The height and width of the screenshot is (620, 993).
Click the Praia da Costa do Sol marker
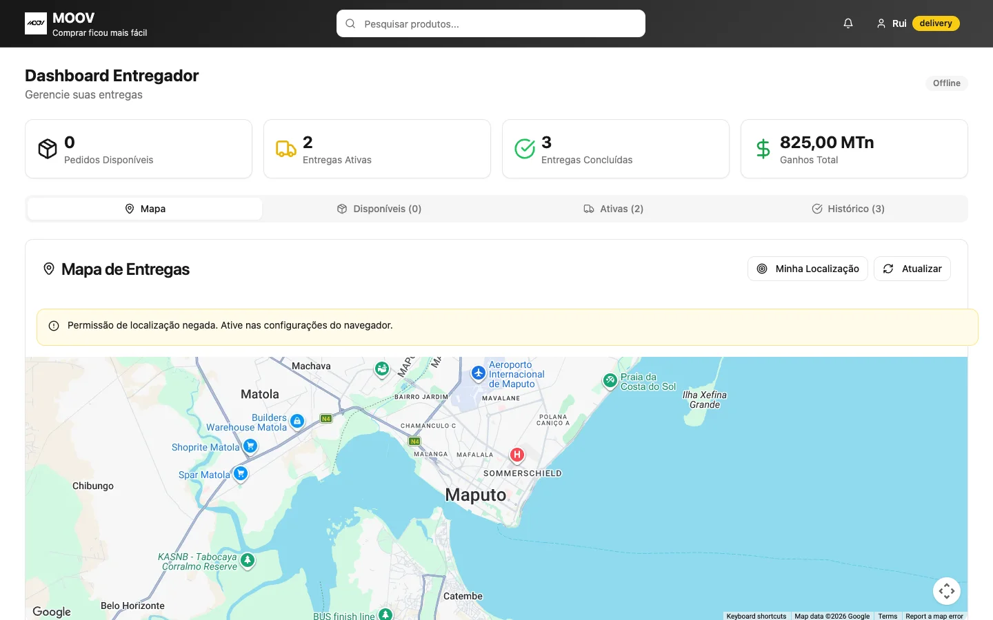[610, 380]
